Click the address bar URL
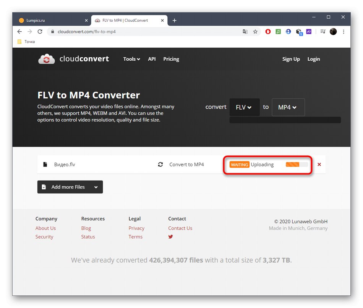The image size is (363, 308). pos(87,32)
